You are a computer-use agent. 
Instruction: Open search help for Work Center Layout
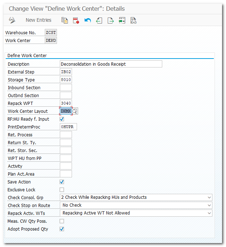click(x=75, y=111)
